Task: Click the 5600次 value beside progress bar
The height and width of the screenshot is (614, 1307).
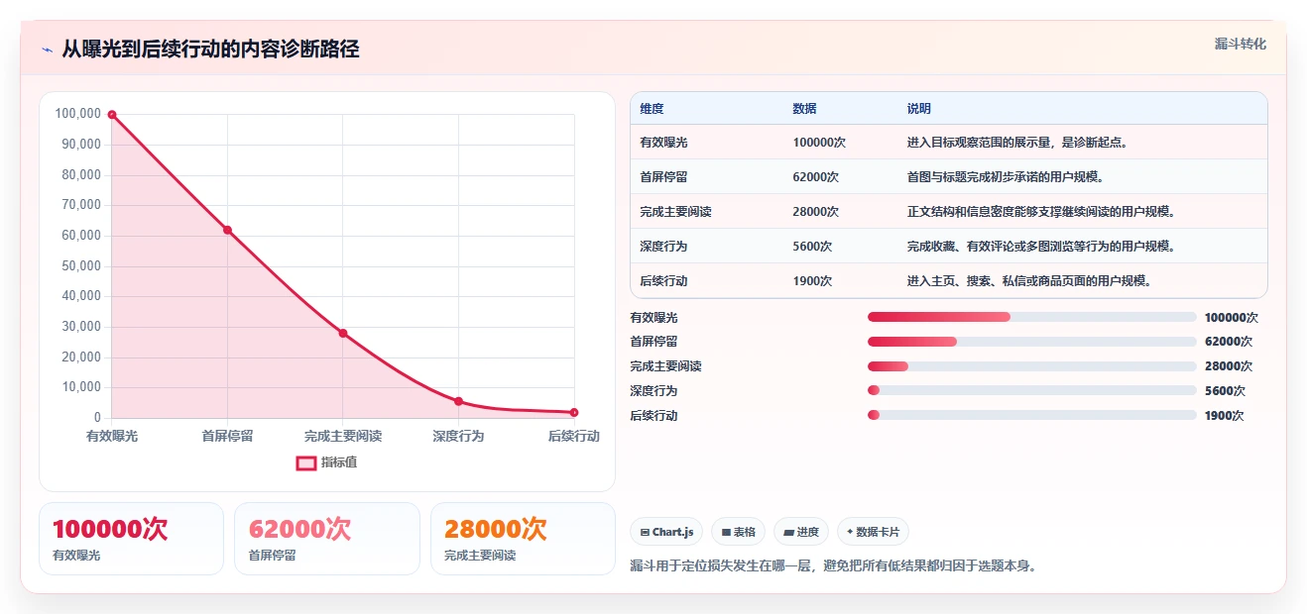Action: [x=1225, y=391]
